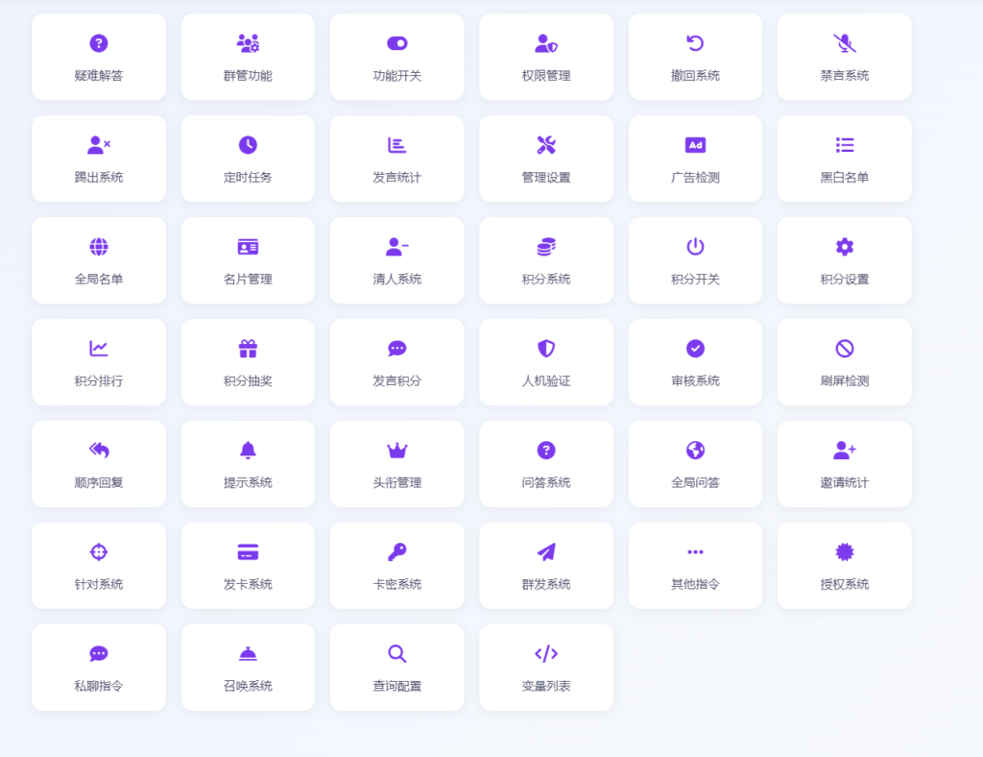This screenshot has width=983, height=757.
Task: Click the 广告检测 Ad icon
Action: 695,145
